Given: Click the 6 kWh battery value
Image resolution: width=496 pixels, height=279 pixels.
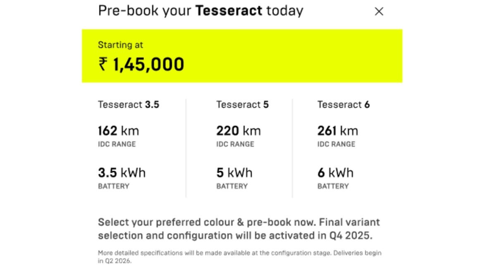Looking at the screenshot, I should coord(335,172).
